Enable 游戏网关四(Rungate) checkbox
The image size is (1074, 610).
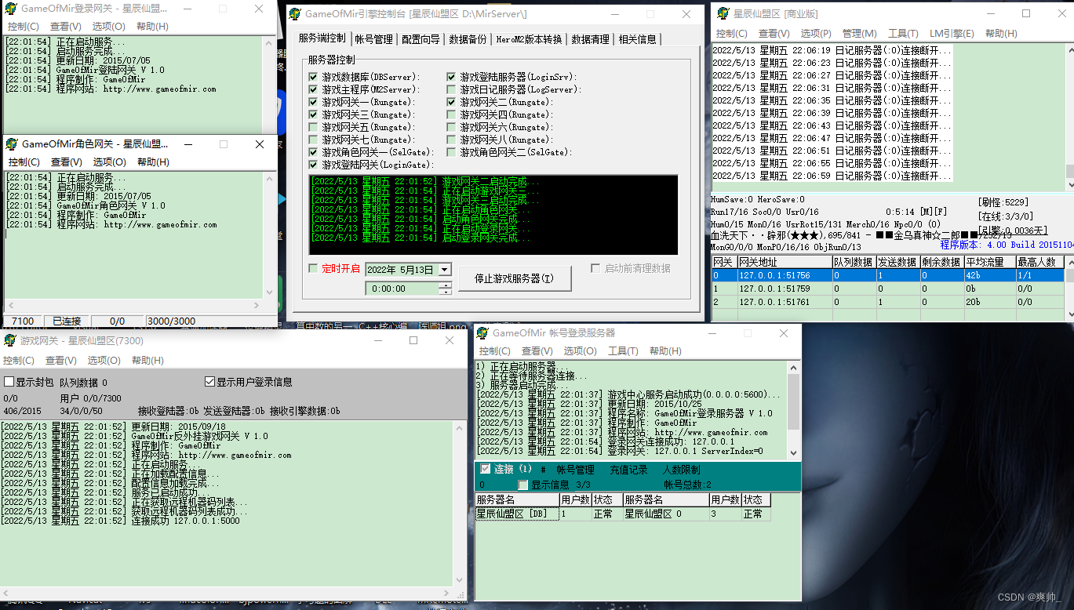[x=451, y=114]
